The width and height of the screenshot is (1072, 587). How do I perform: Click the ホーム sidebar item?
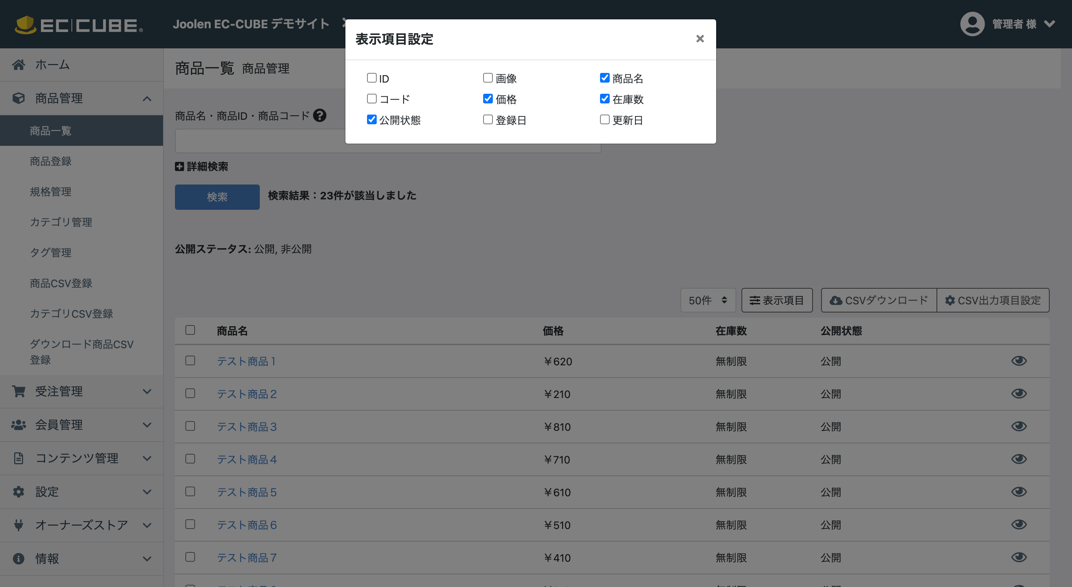coord(82,65)
